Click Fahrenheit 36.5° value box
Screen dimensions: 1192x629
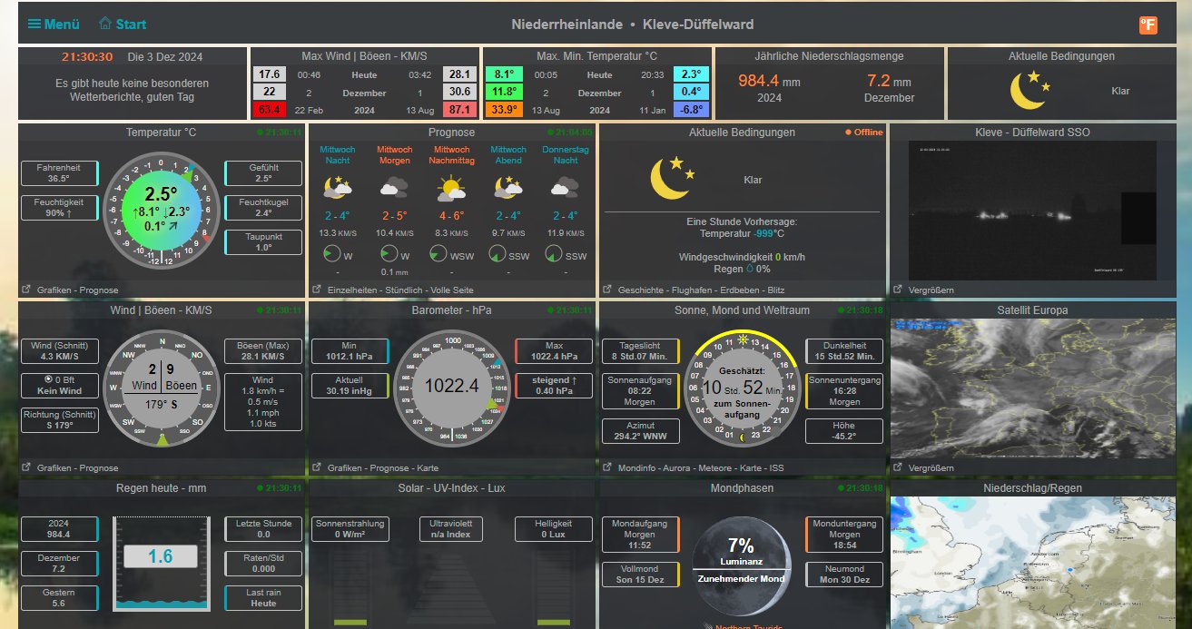click(58, 173)
